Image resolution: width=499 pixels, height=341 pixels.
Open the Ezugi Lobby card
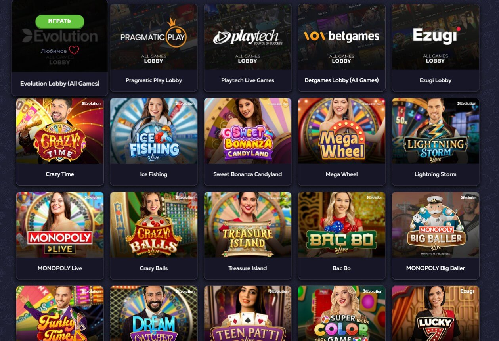point(435,48)
